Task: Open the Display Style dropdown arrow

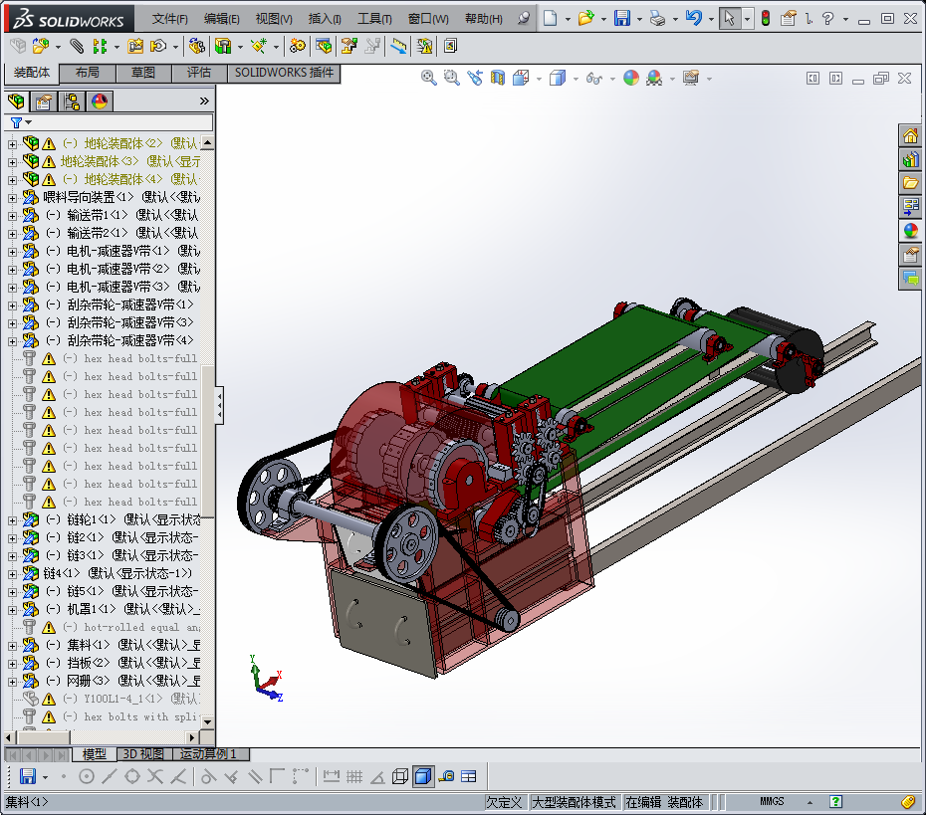Action: [576, 79]
